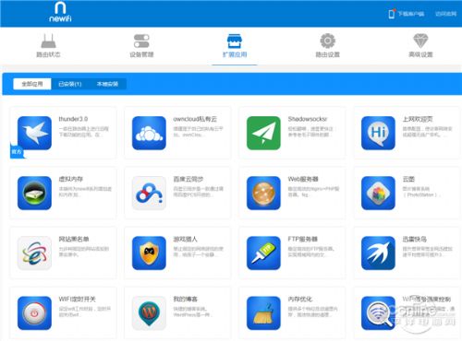
Task: Select the 游戏猎人 title text
Action: 185,239
